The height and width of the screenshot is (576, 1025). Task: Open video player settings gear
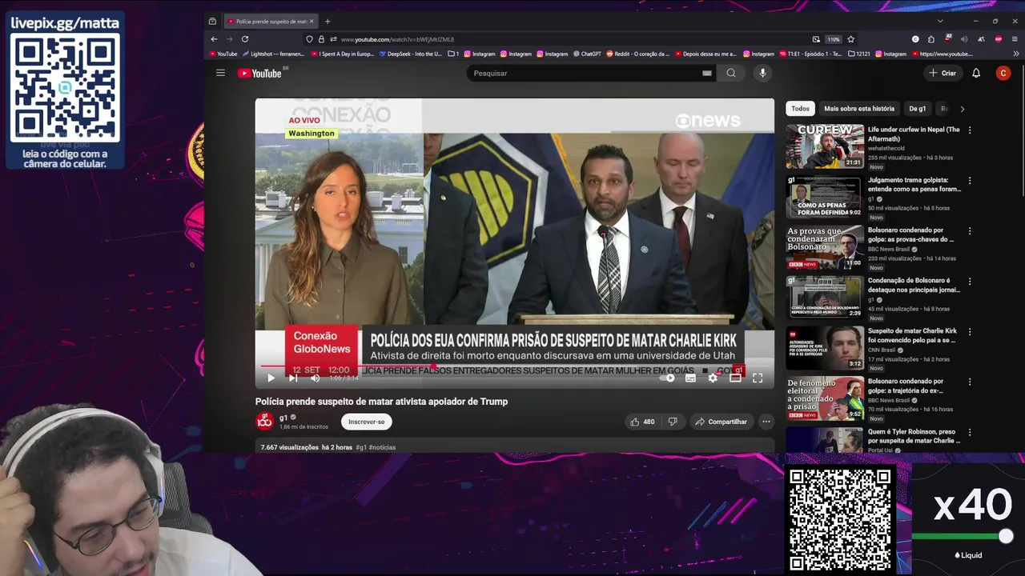pos(713,378)
